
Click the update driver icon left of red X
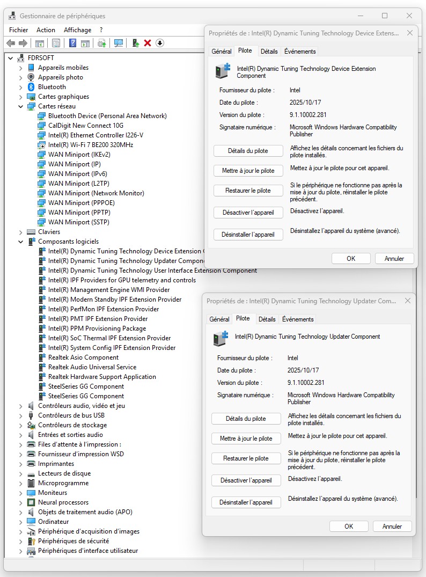pyautogui.click(x=136, y=43)
